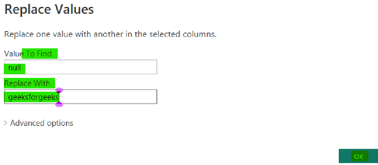Click the top purple cursor handle
Viewport: 378px width, 165px height.
[x=59, y=91]
